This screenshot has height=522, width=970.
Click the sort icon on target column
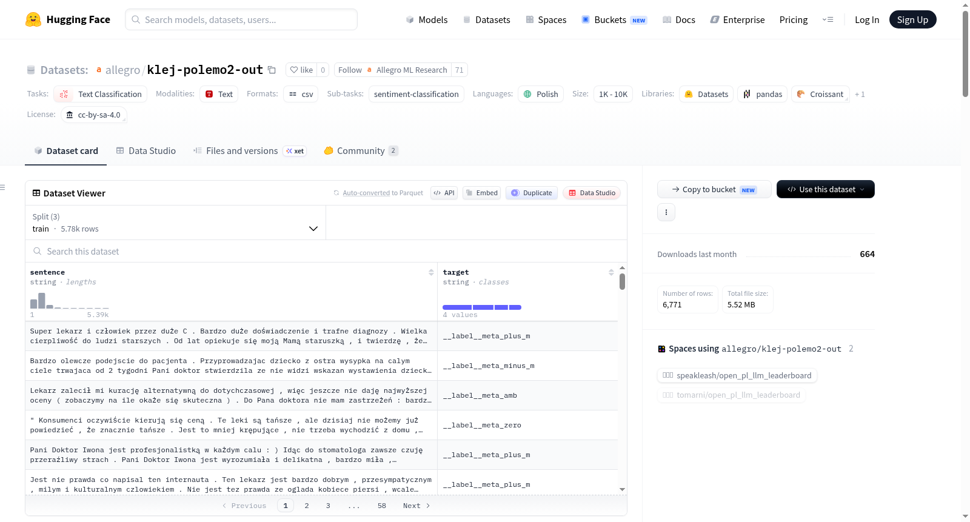coord(611,272)
